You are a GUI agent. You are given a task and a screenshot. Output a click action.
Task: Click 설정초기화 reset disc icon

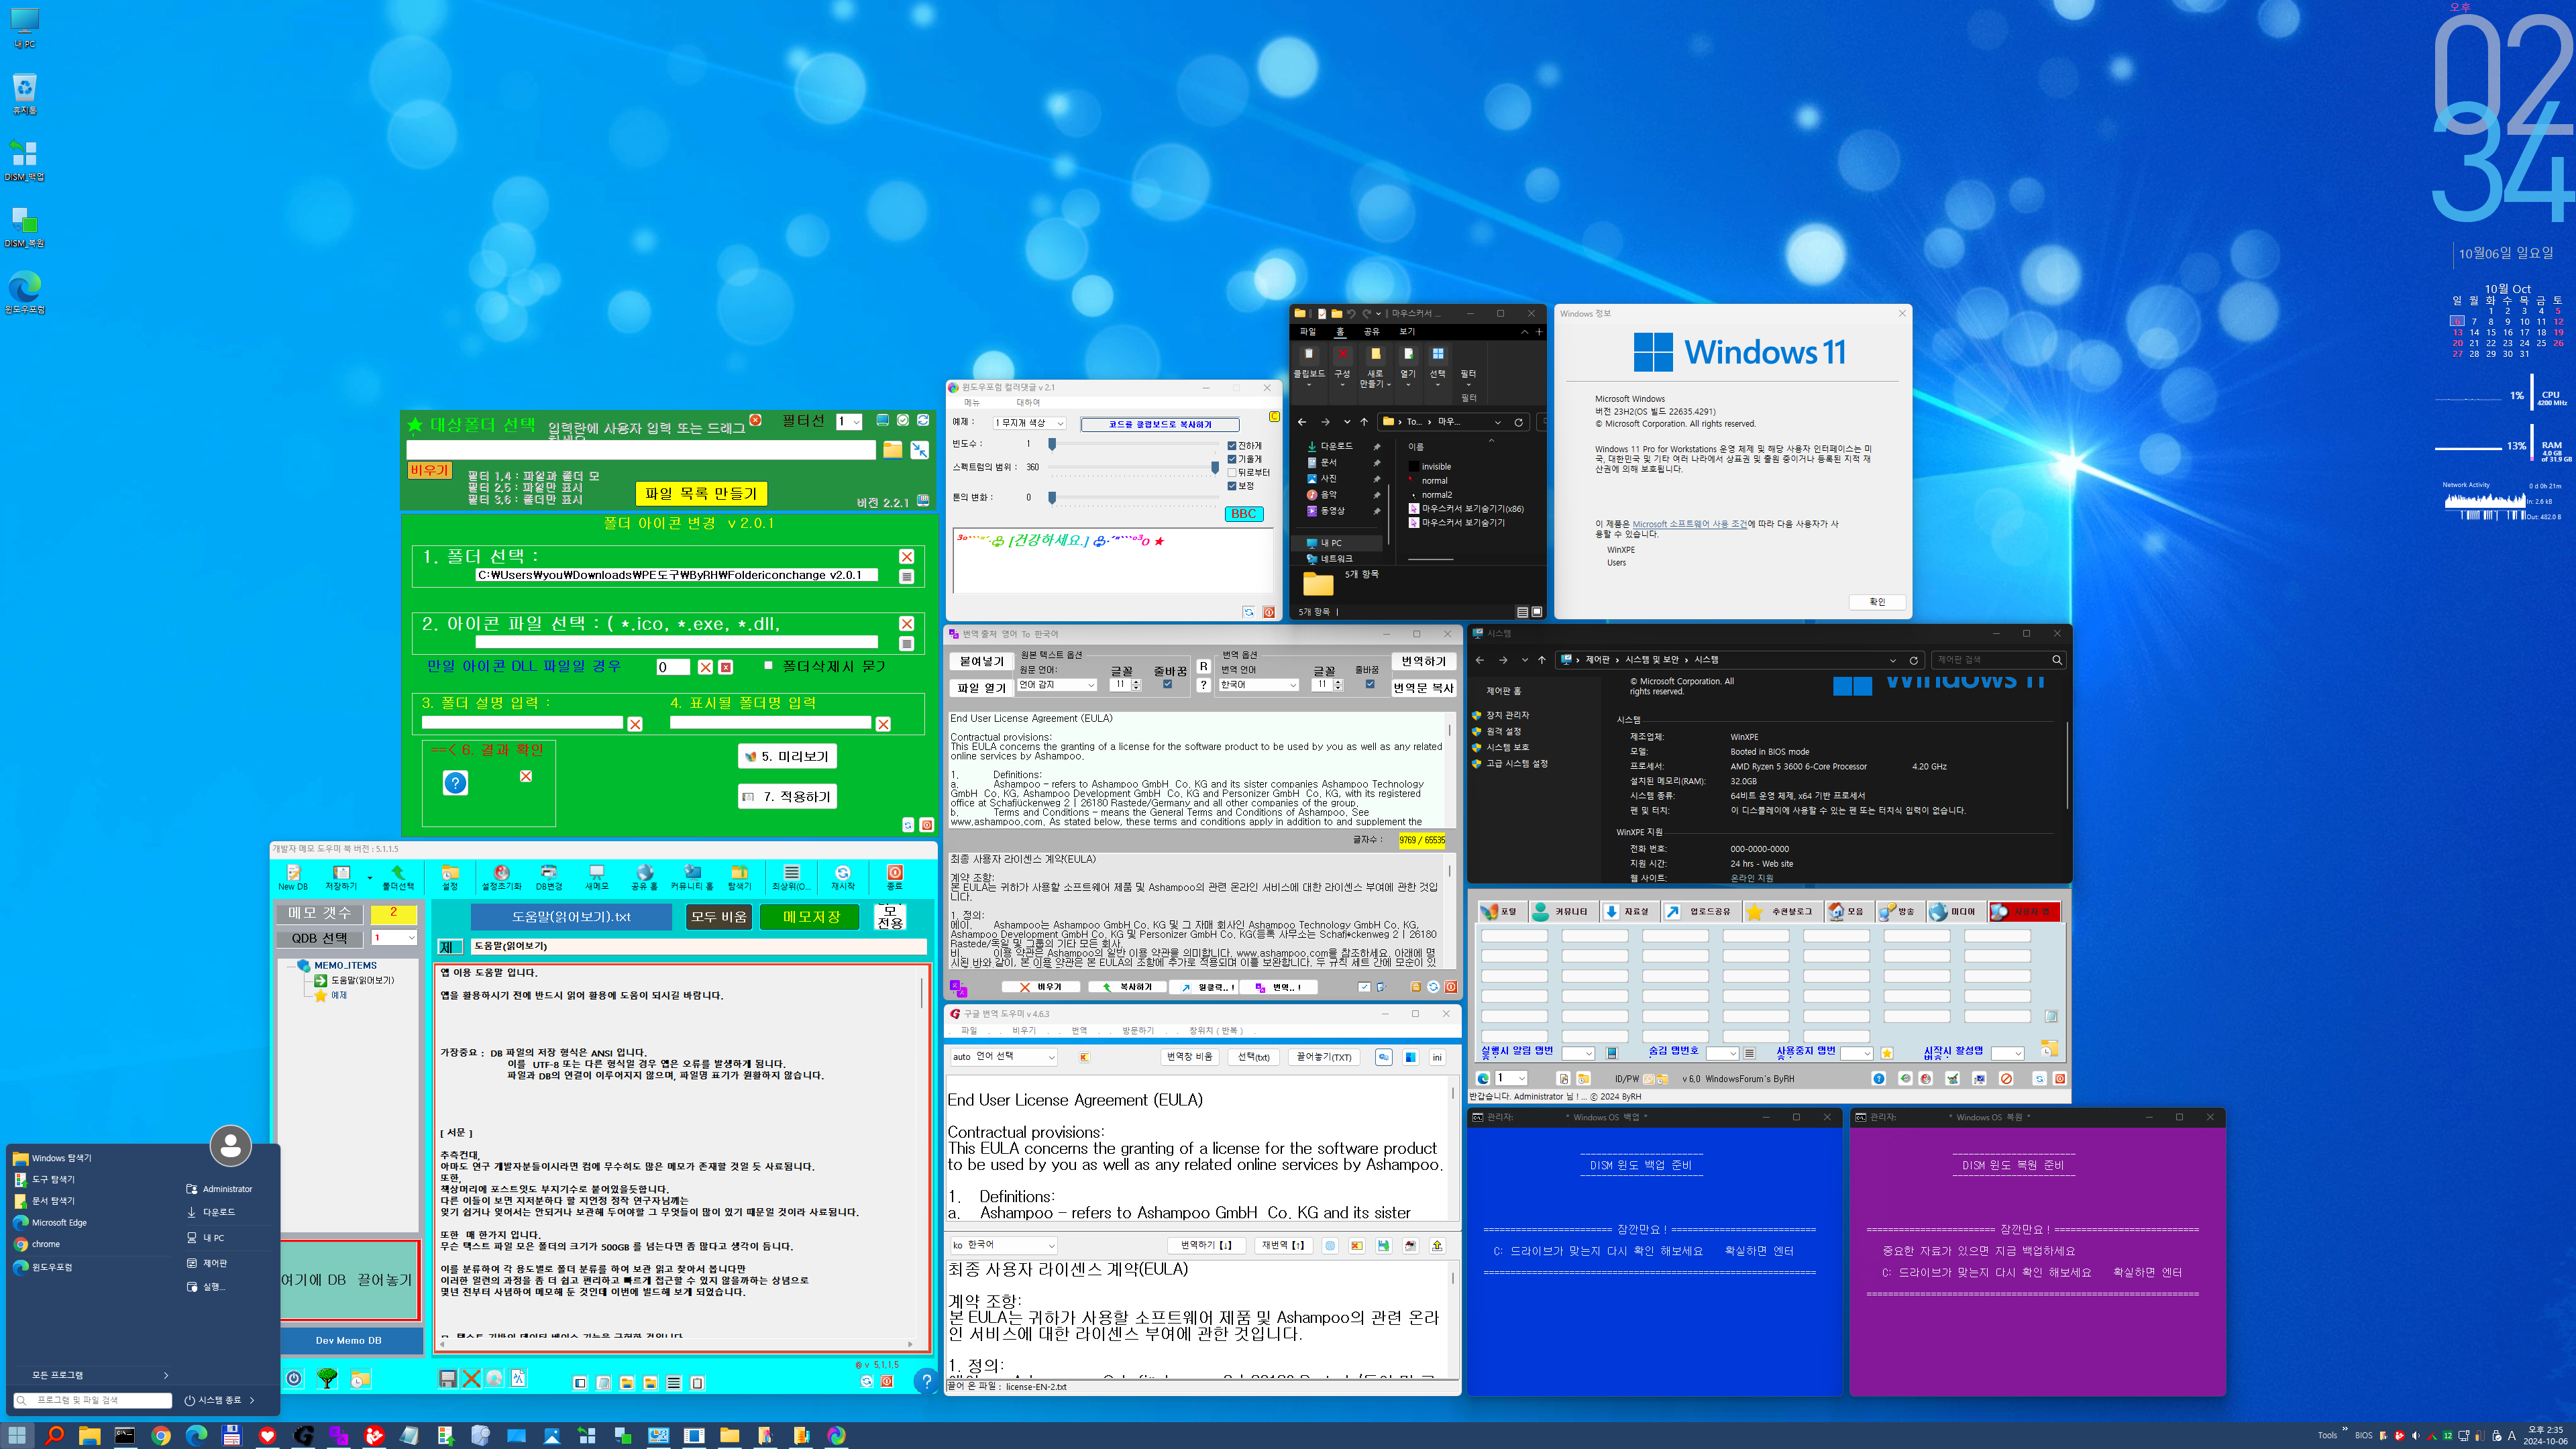pyautogui.click(x=502, y=876)
